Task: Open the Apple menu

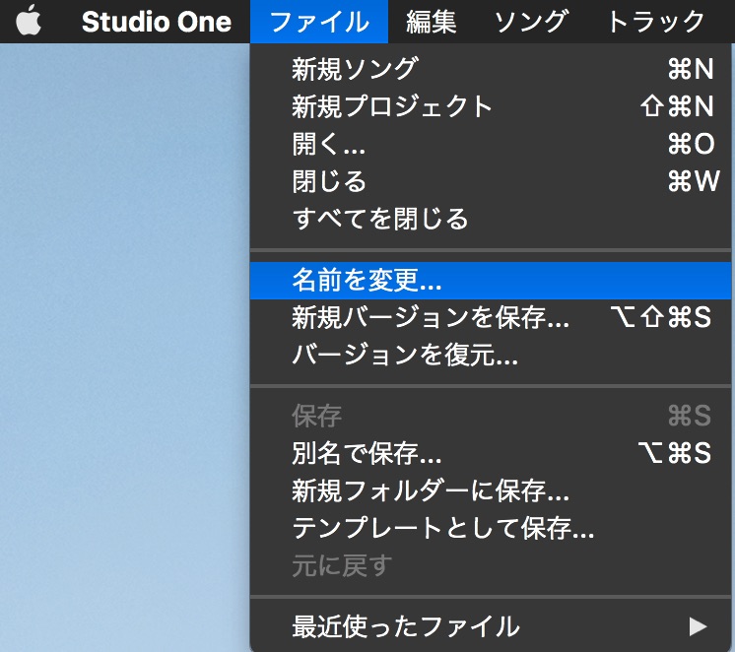Action: click(x=30, y=22)
